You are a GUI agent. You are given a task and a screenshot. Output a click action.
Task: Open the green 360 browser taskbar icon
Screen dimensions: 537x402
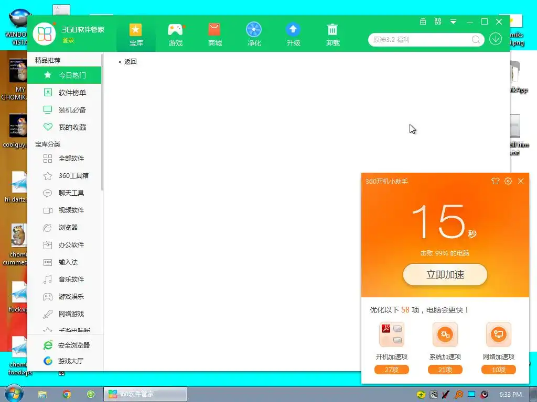[x=91, y=394]
